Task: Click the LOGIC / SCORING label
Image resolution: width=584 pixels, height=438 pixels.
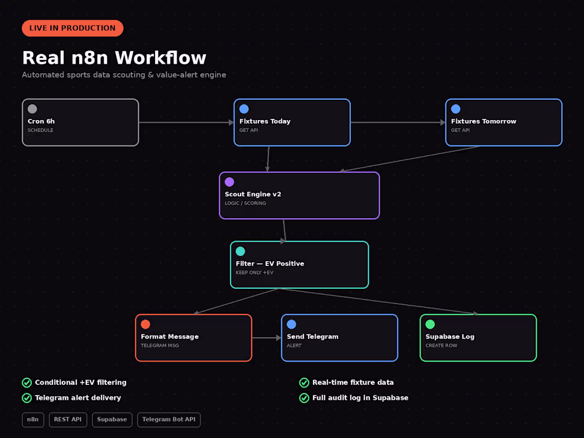Action: [x=245, y=203]
